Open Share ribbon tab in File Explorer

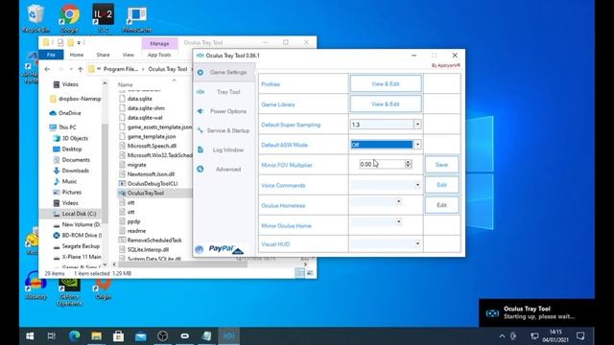[103, 55]
